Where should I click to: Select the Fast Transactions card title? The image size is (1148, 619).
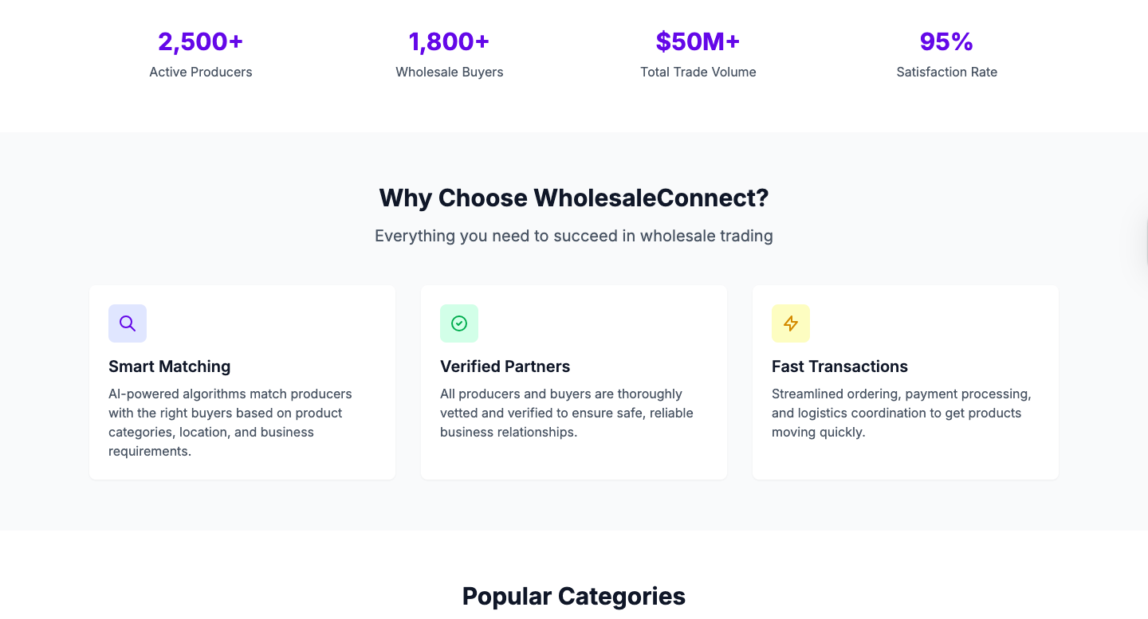point(839,366)
